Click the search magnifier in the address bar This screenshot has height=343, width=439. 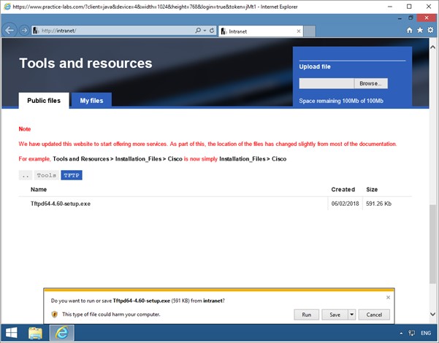coord(198,30)
